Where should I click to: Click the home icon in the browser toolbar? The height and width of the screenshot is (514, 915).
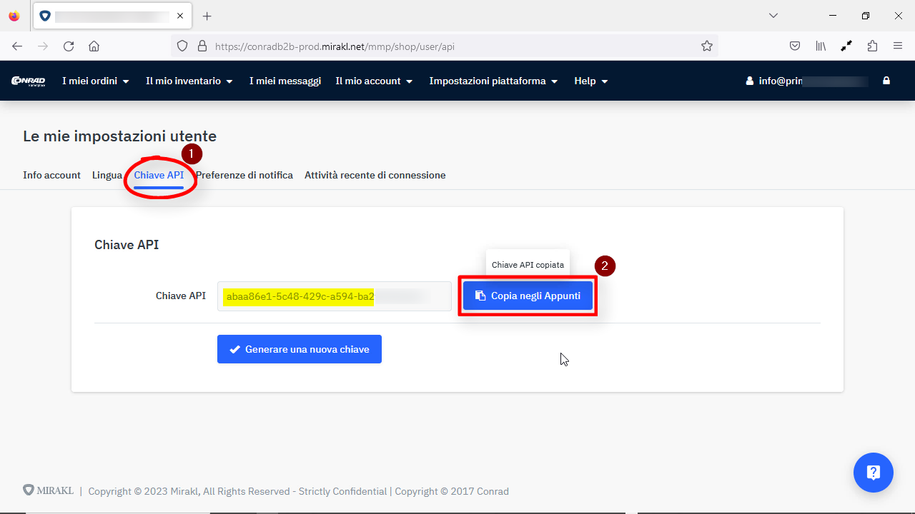tap(93, 46)
